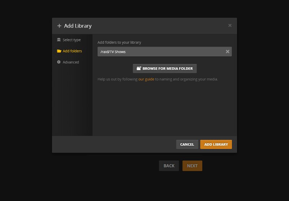Click the plus icon beside Add Library title
This screenshot has width=289, height=201.
coord(59,26)
